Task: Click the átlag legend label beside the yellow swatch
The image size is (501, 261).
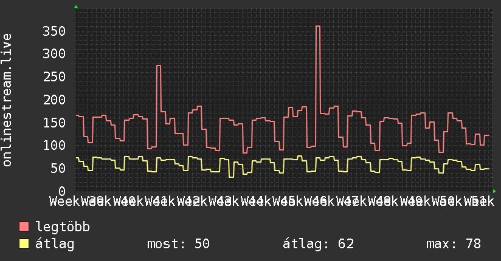Action: 55,244
